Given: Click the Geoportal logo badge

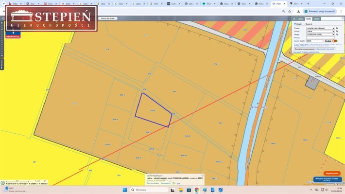Looking at the screenshot, I should tap(13, 35).
